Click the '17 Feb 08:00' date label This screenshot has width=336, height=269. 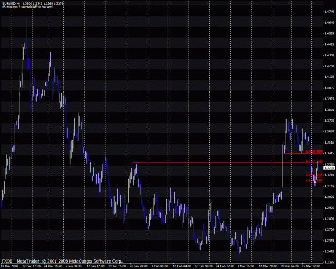coord(203,266)
